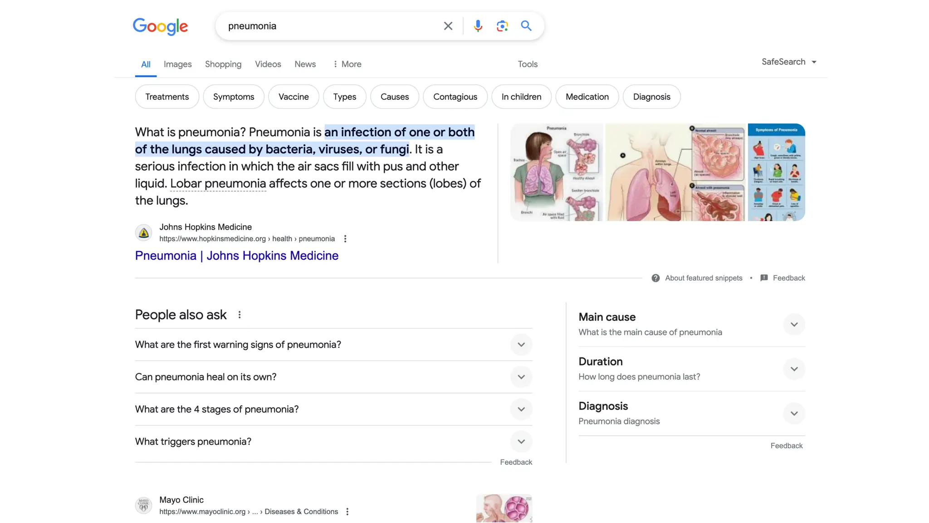The height and width of the screenshot is (523, 929).
Task: Expand 'Can pneumonia heal on its own?'
Action: [521, 377]
